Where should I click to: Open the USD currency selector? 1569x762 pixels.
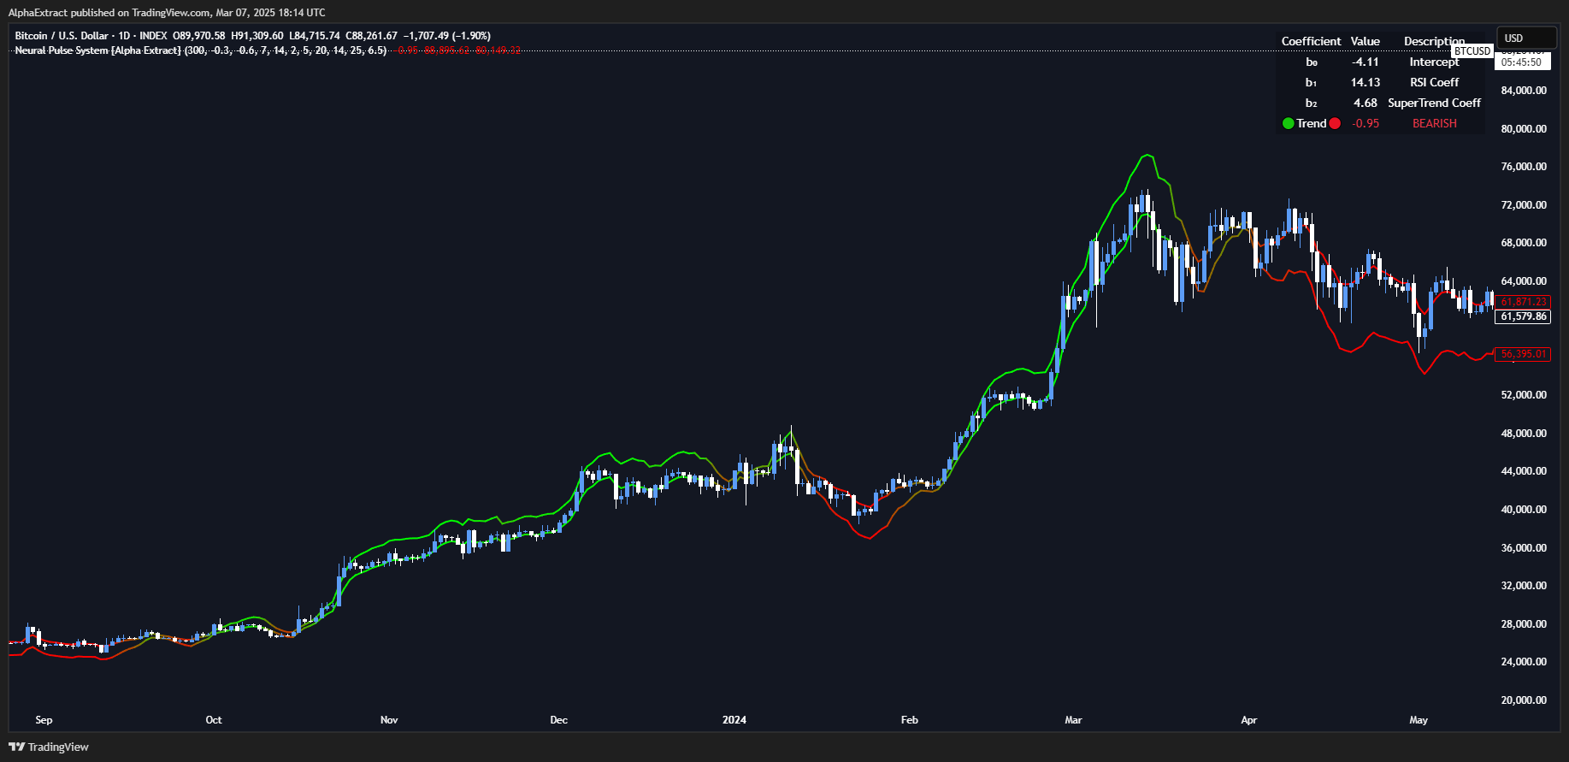(1526, 38)
